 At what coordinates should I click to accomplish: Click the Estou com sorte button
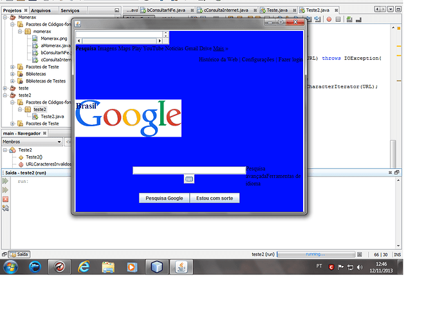click(x=215, y=198)
